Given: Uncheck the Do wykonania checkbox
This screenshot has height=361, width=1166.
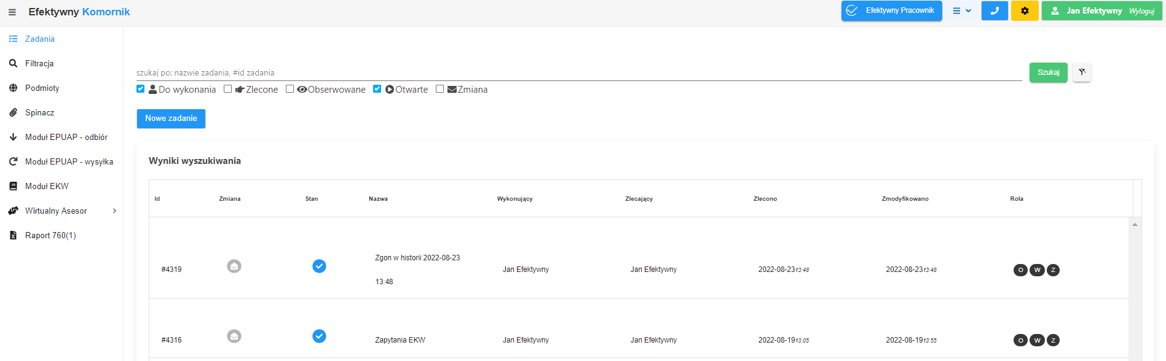Looking at the screenshot, I should coord(141,89).
